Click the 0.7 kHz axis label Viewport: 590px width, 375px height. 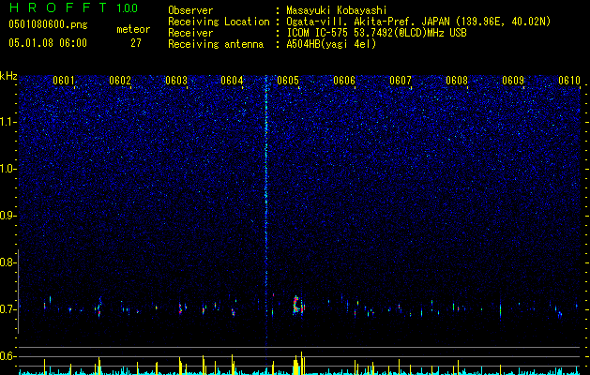click(x=8, y=309)
